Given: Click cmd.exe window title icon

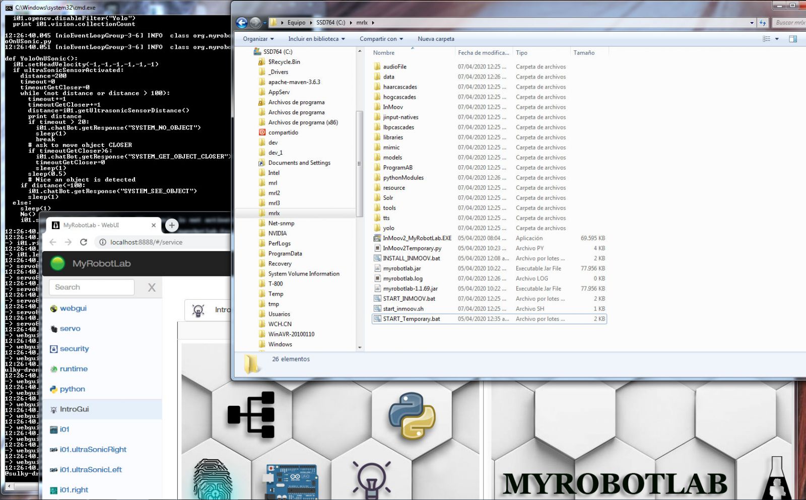Looking at the screenshot, I should pyautogui.click(x=9, y=8).
